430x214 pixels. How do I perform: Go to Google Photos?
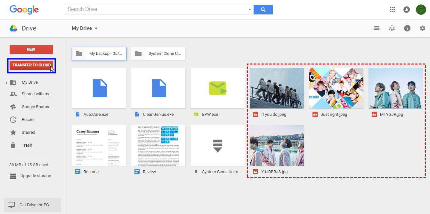[36, 107]
